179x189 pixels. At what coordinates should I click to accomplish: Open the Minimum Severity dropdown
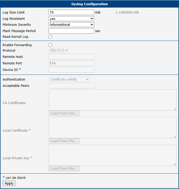coord(71,25)
